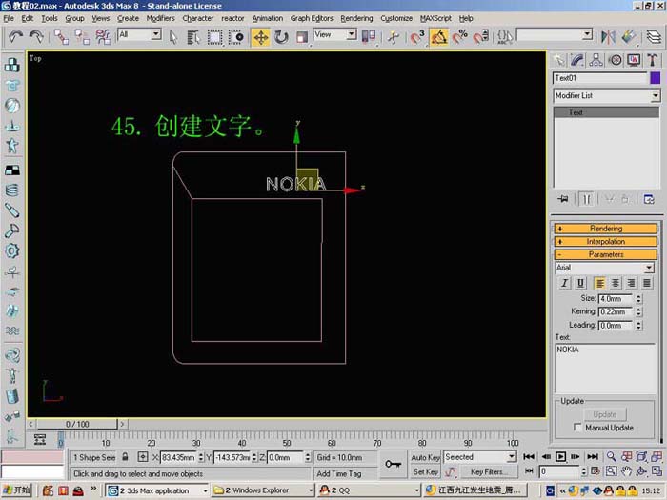Toggle the Underline text style button
Image resolution: width=667 pixels, height=500 pixels.
580,283
